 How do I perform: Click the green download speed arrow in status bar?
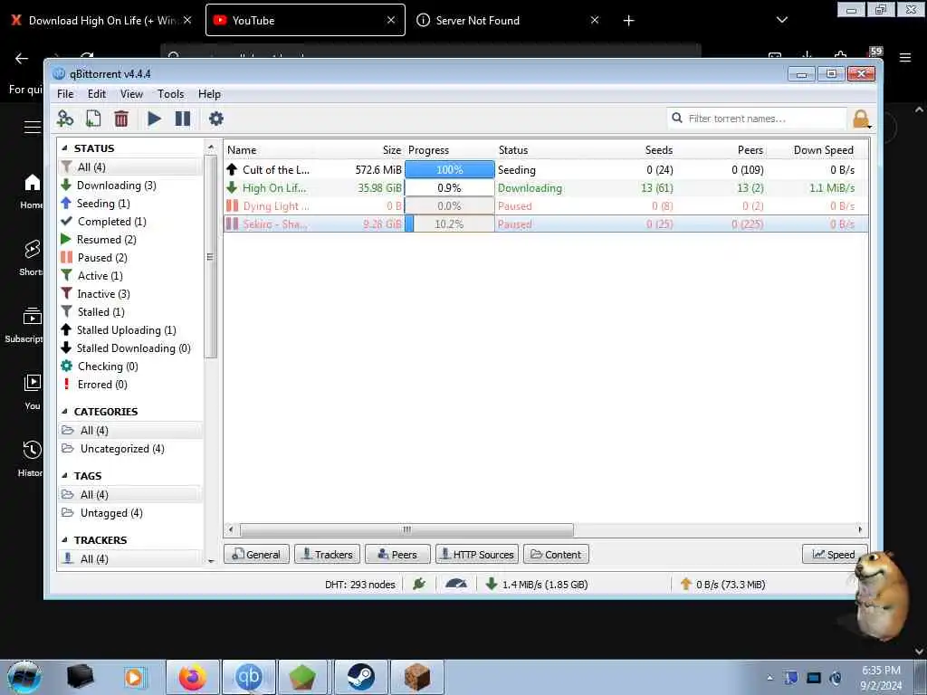coord(491,584)
